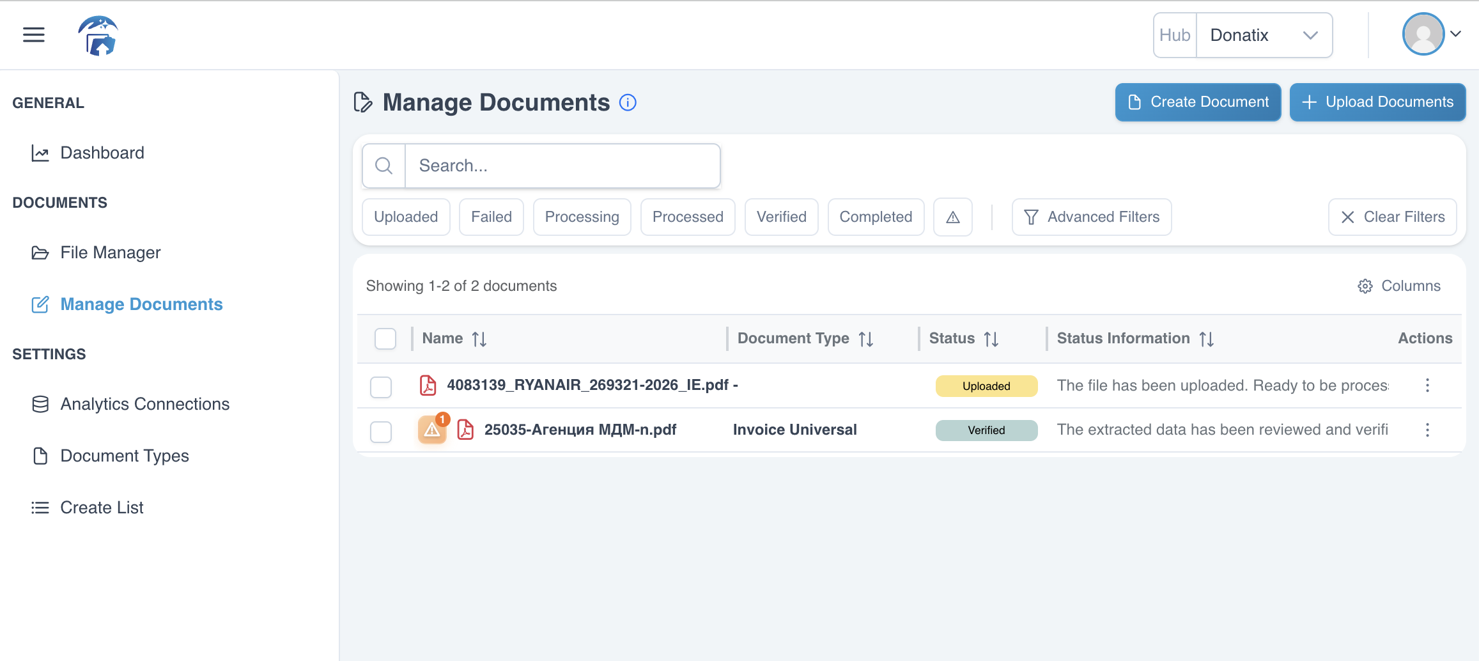Click inside the Search field
Viewport: 1479px width, 661px height.
pyautogui.click(x=562, y=166)
